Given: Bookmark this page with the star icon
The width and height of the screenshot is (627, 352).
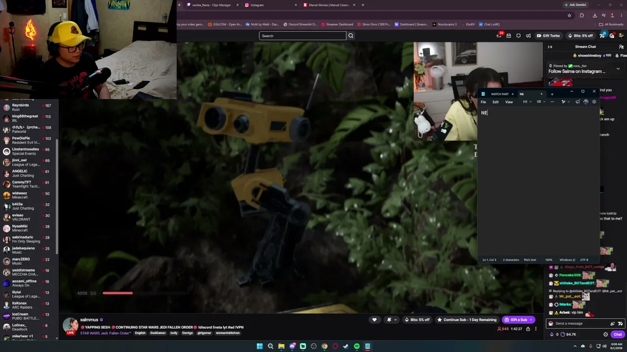Looking at the screenshot, I should [569, 15].
